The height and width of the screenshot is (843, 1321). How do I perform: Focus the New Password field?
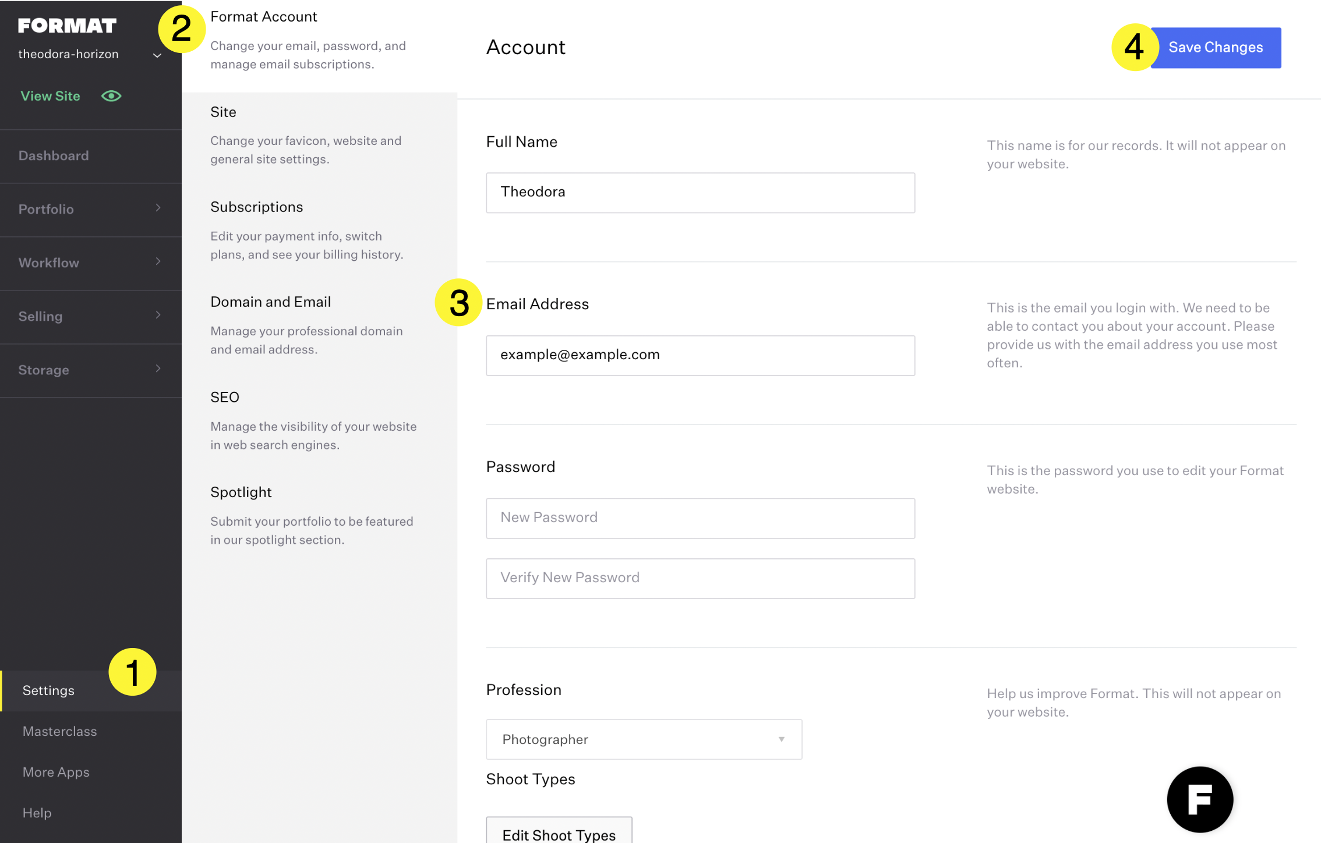(x=700, y=518)
